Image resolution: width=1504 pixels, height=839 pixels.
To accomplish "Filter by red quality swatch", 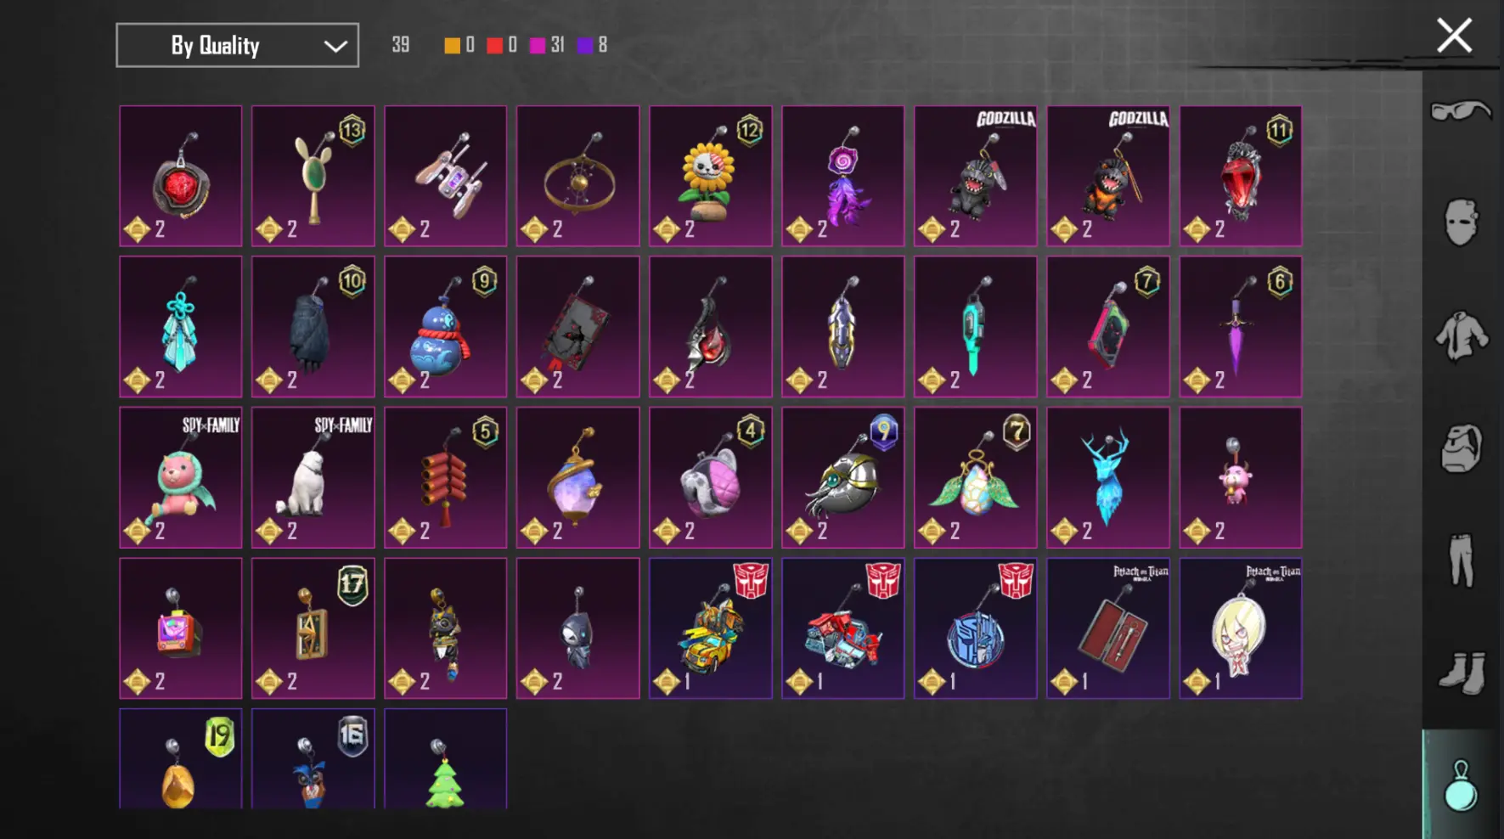I will click(494, 45).
